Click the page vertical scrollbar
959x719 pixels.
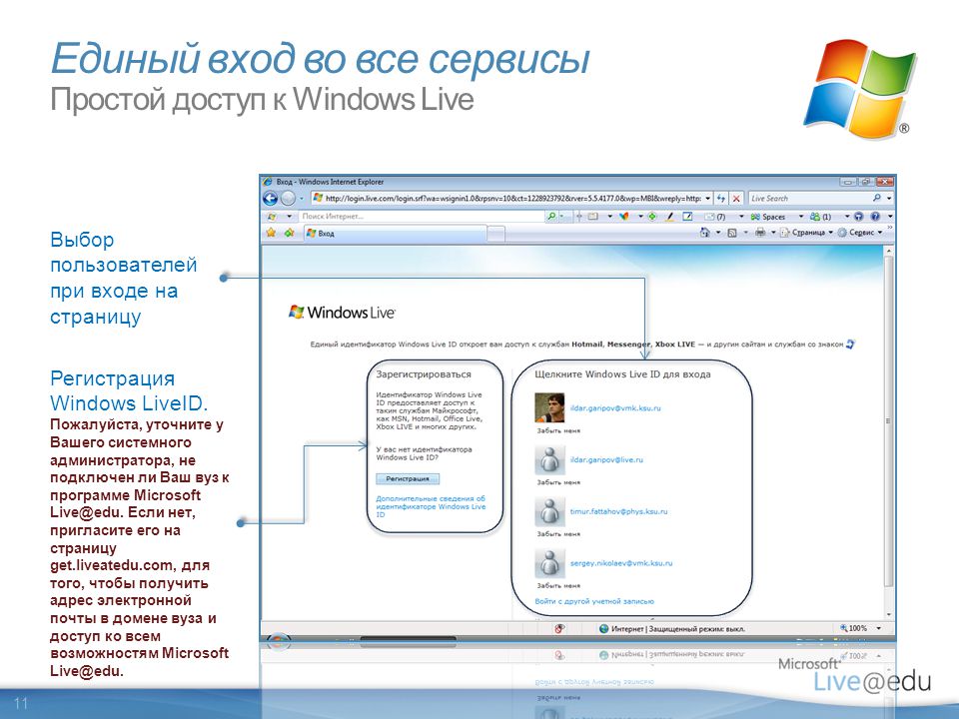889,432
